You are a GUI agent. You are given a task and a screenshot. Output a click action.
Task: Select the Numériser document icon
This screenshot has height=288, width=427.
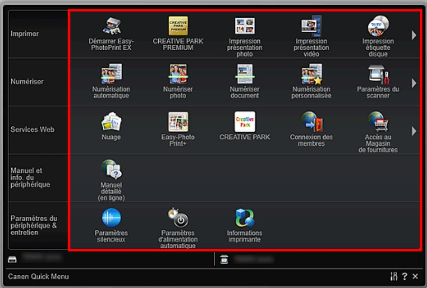click(245, 73)
